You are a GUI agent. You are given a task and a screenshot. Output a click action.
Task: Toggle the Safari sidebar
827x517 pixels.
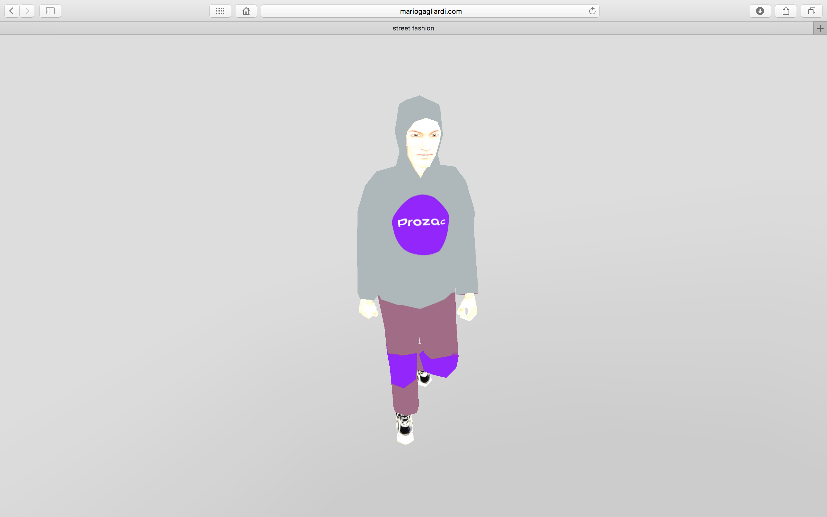pos(50,11)
